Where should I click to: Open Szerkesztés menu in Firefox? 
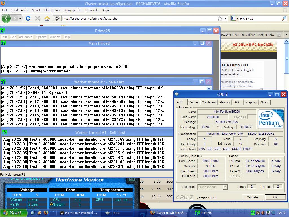coord(19,10)
